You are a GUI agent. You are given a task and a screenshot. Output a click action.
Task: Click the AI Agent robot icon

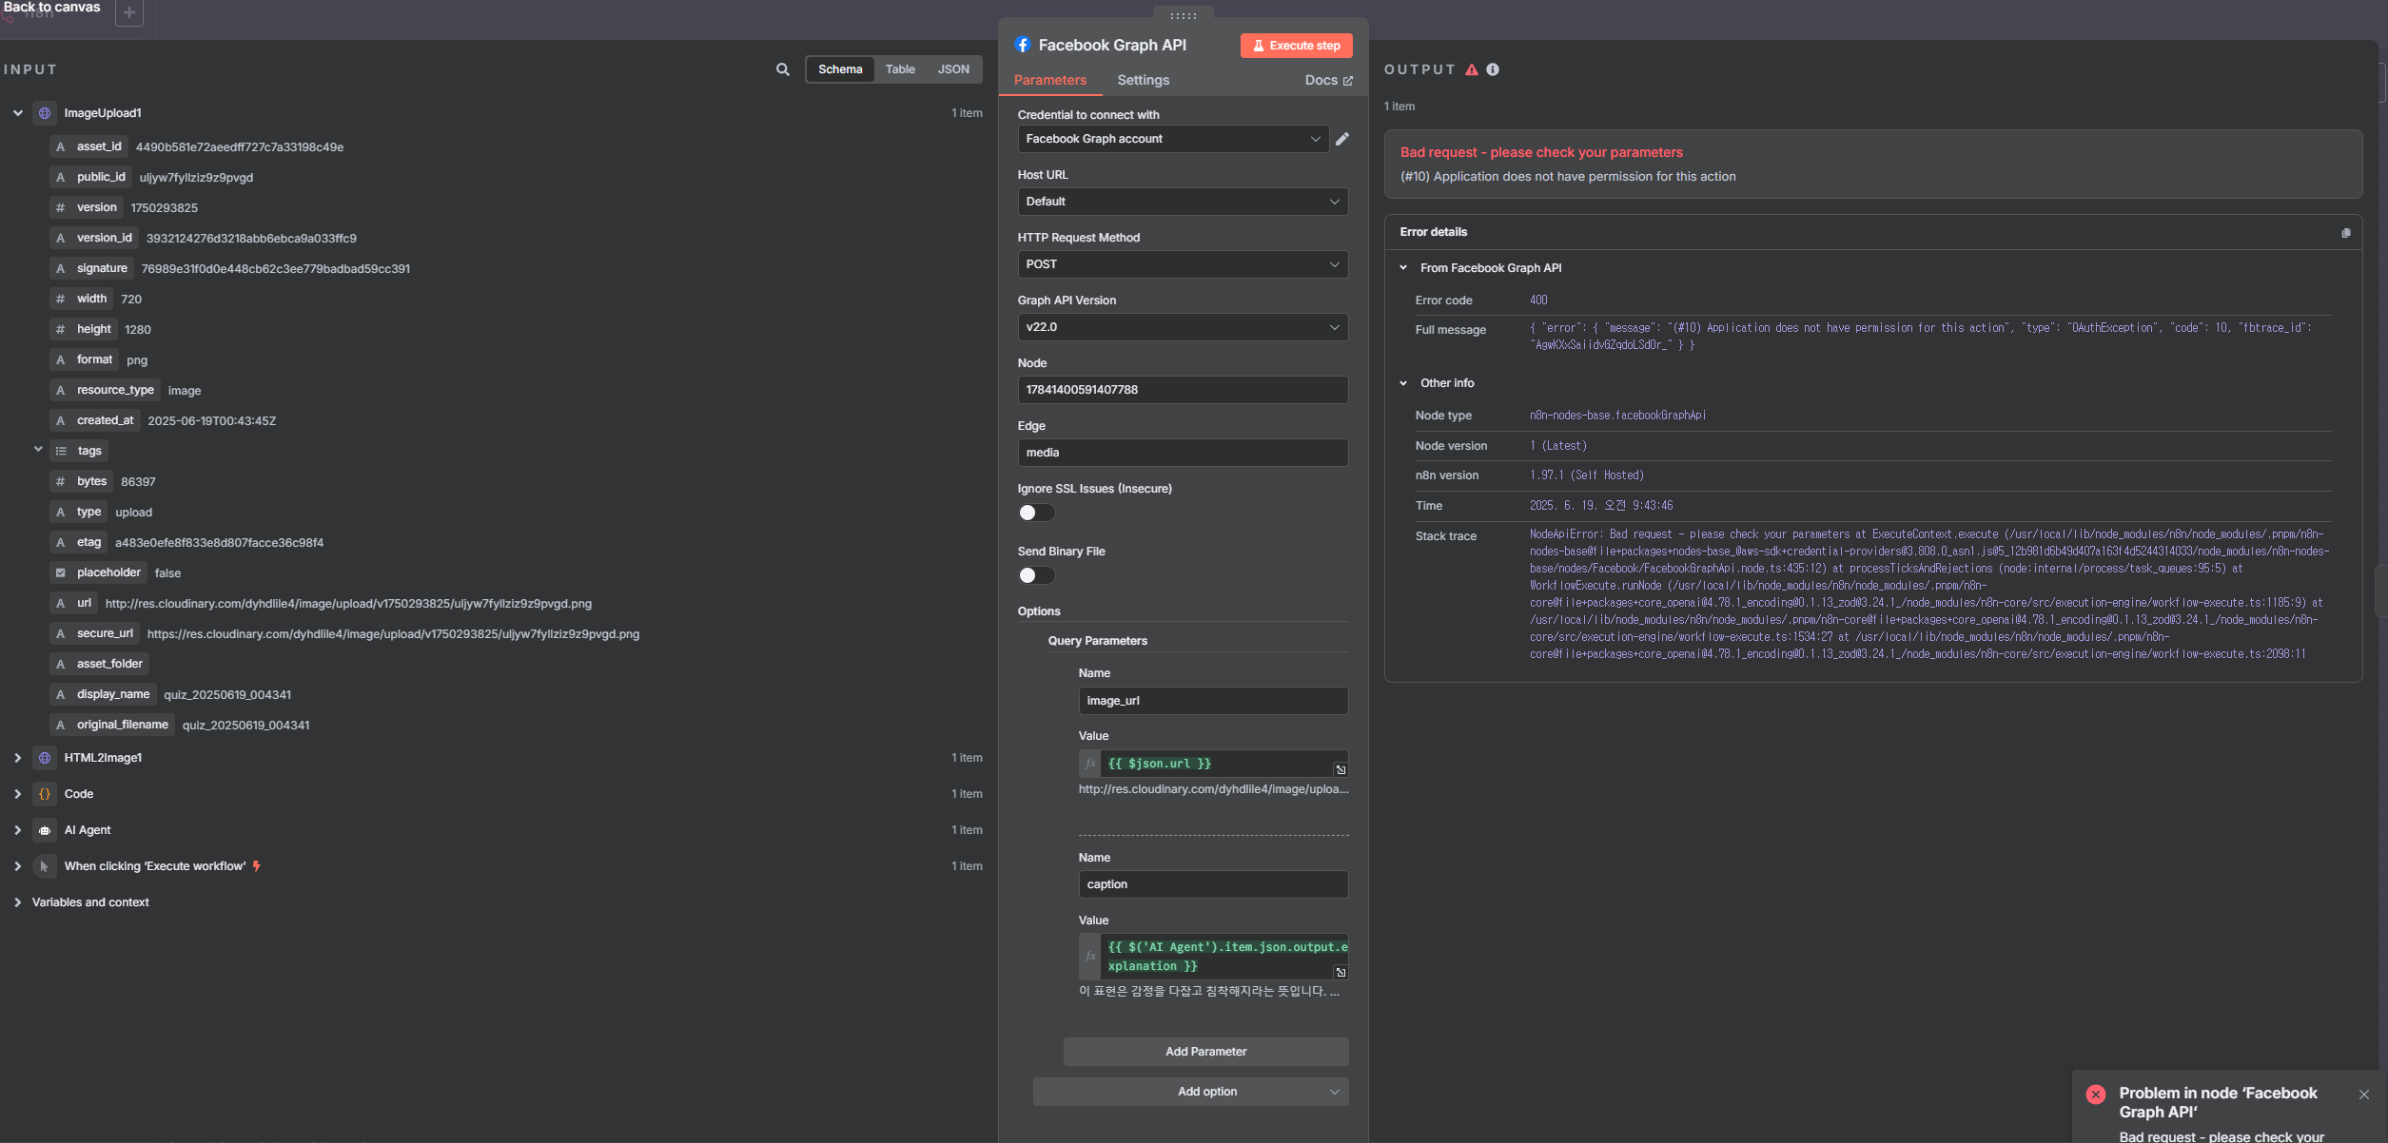44,830
